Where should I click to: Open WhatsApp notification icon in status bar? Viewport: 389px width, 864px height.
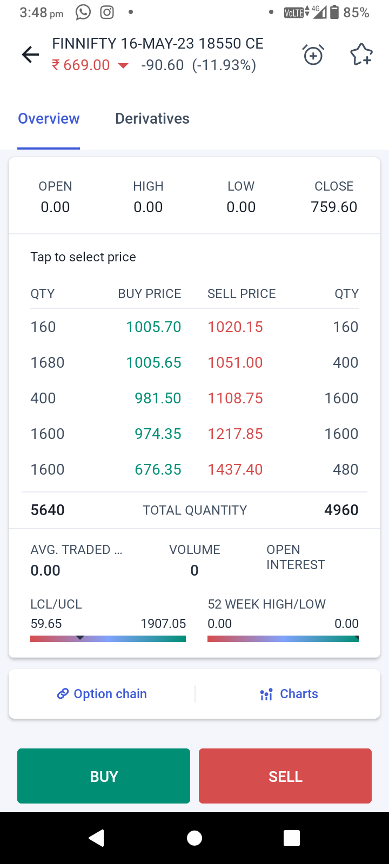pyautogui.click(x=83, y=12)
